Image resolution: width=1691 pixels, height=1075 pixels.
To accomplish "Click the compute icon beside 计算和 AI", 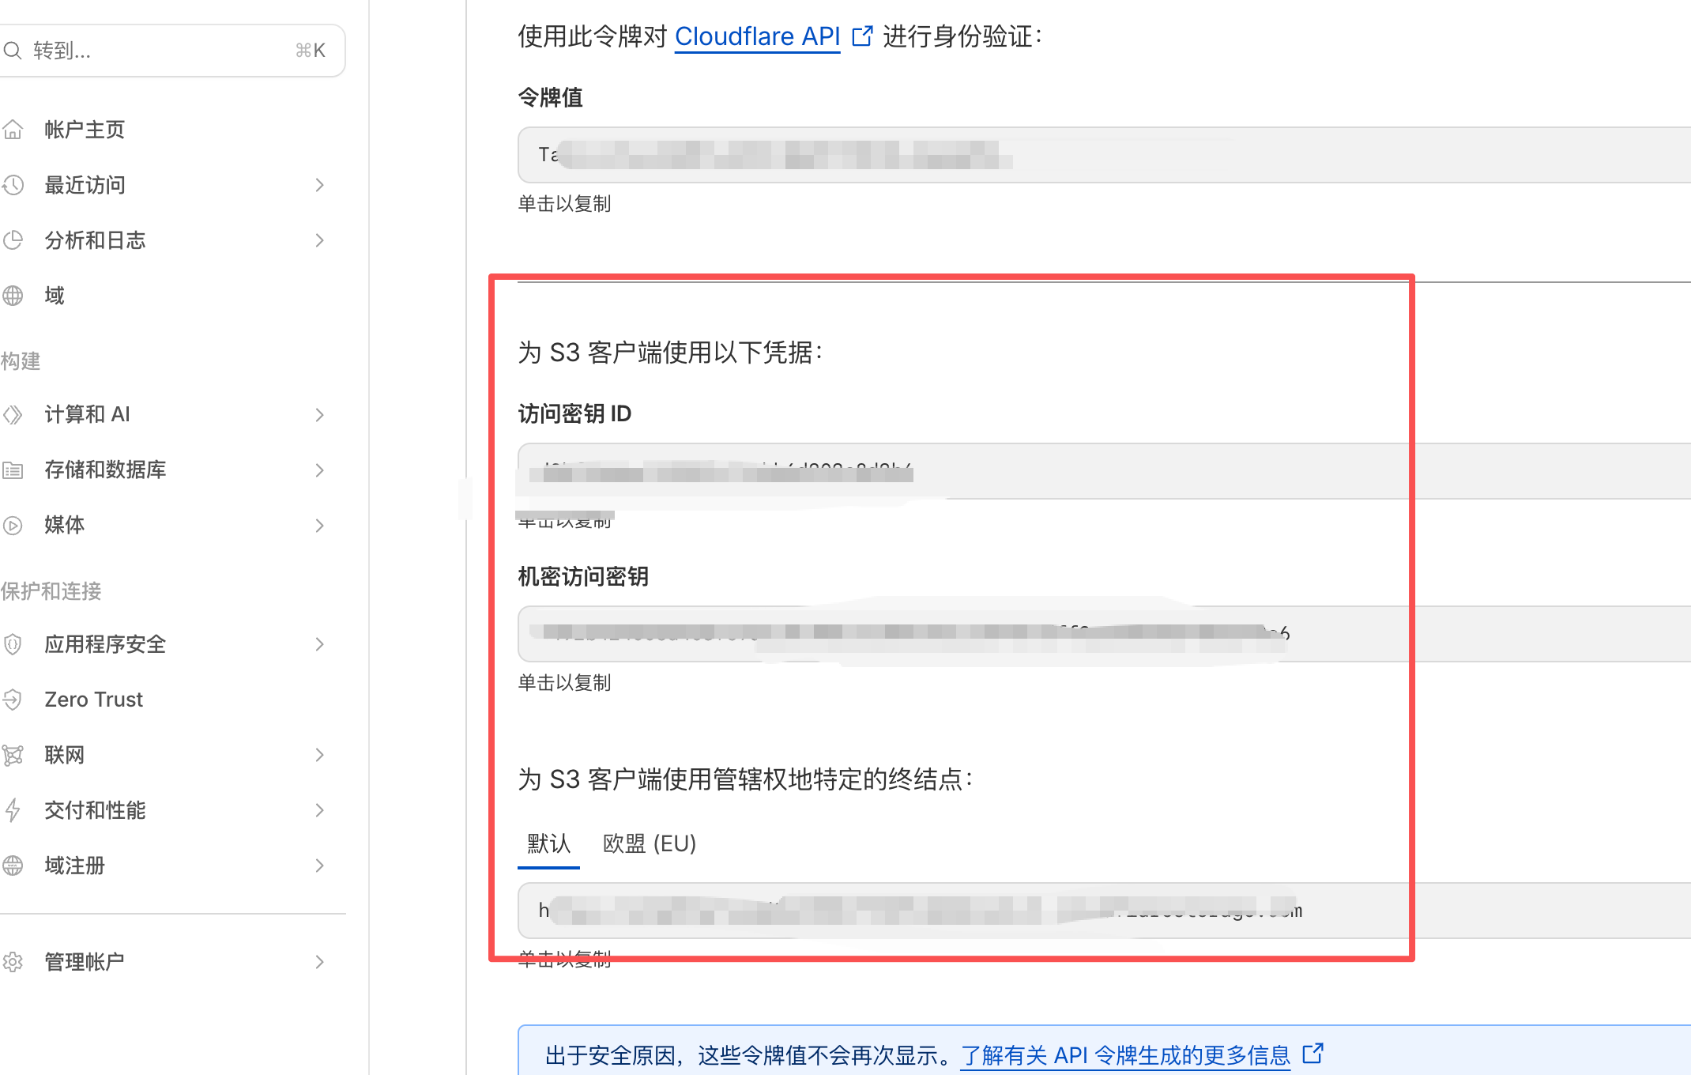I will (x=13, y=414).
